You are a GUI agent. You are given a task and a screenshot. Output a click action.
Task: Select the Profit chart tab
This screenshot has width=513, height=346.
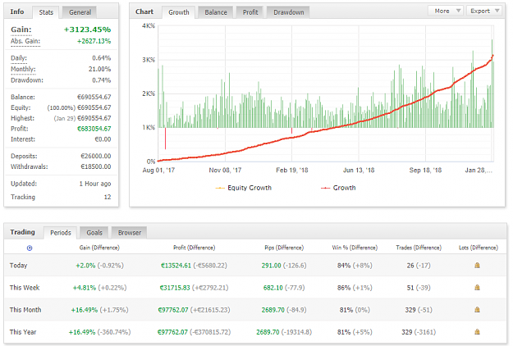250,12
